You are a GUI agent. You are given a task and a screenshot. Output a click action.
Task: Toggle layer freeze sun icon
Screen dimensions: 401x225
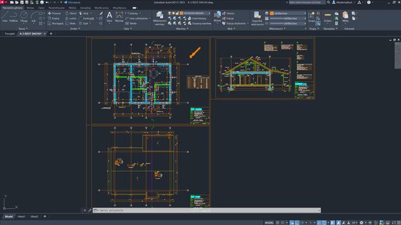[174, 13]
